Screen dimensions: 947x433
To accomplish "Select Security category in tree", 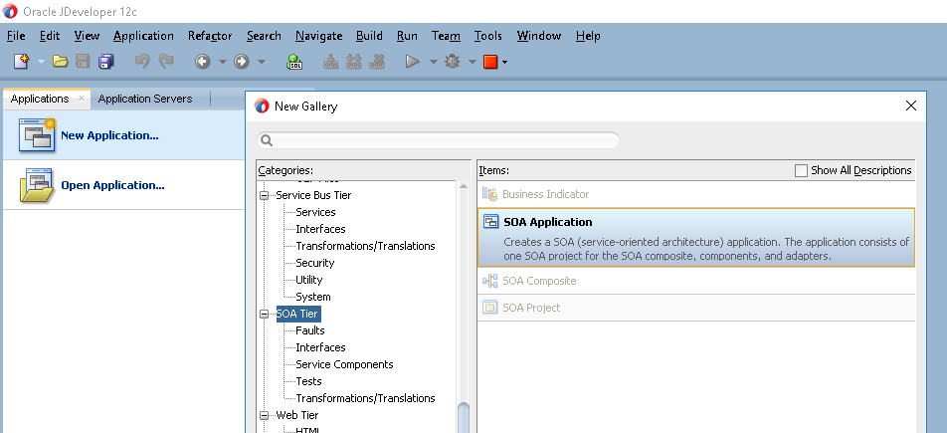I will coord(315,263).
